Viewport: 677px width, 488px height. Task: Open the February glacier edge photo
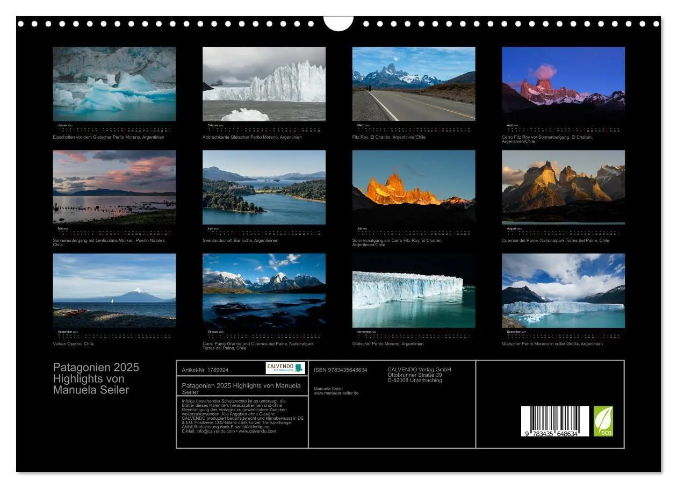tap(264, 84)
